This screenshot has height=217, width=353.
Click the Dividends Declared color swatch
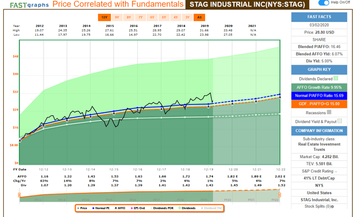pyautogui.click(x=336, y=78)
